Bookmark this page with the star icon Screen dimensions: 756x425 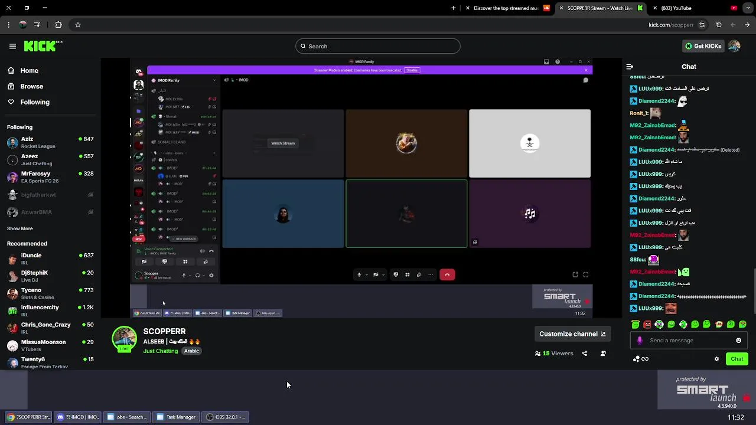pos(77,25)
